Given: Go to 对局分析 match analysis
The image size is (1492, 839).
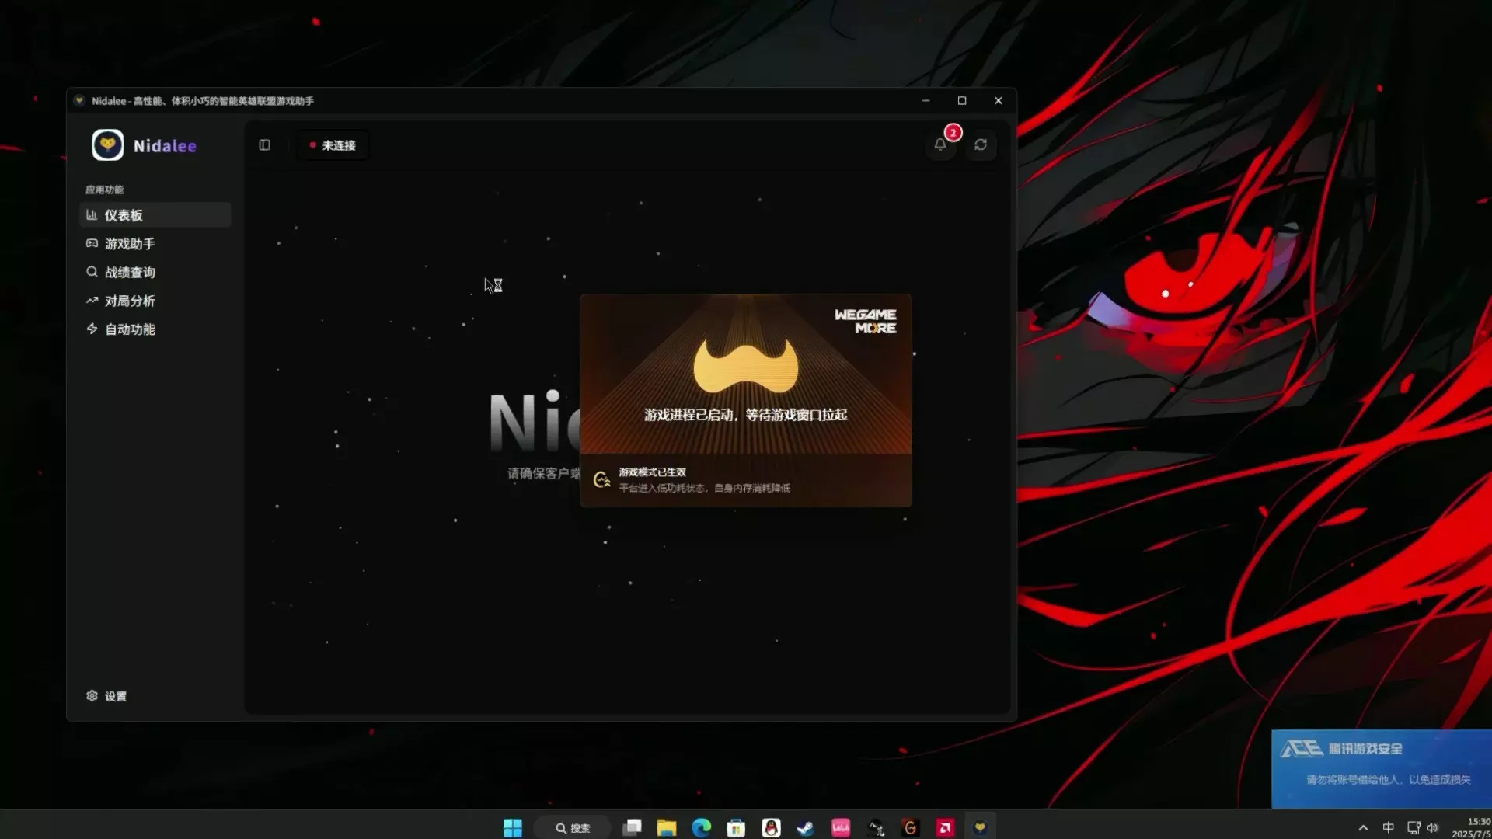Looking at the screenshot, I should point(130,301).
